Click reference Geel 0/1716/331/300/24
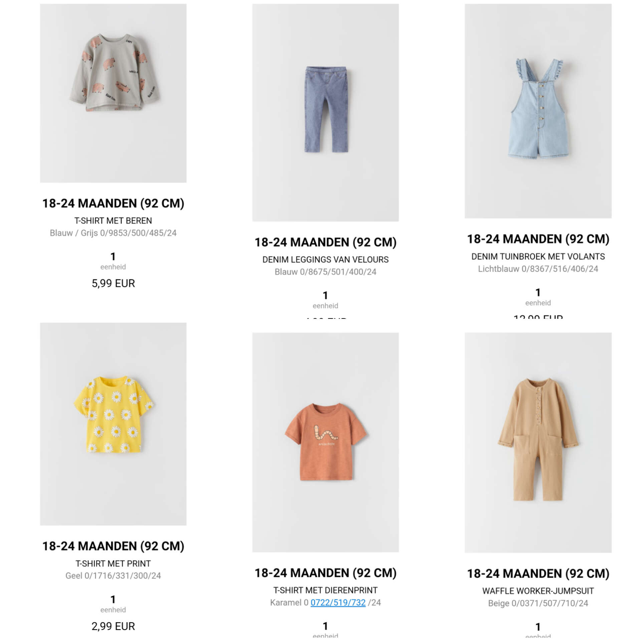 click(x=113, y=576)
